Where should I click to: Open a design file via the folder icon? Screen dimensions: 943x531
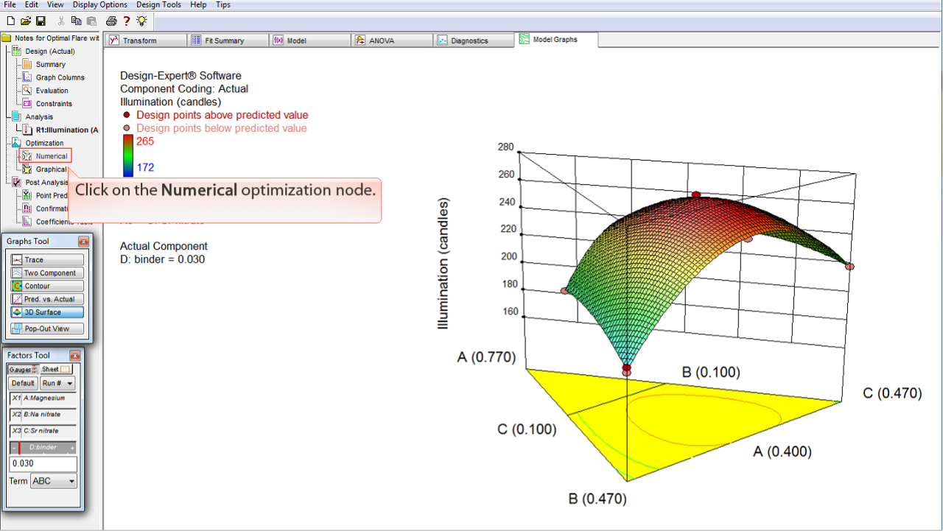(26, 21)
